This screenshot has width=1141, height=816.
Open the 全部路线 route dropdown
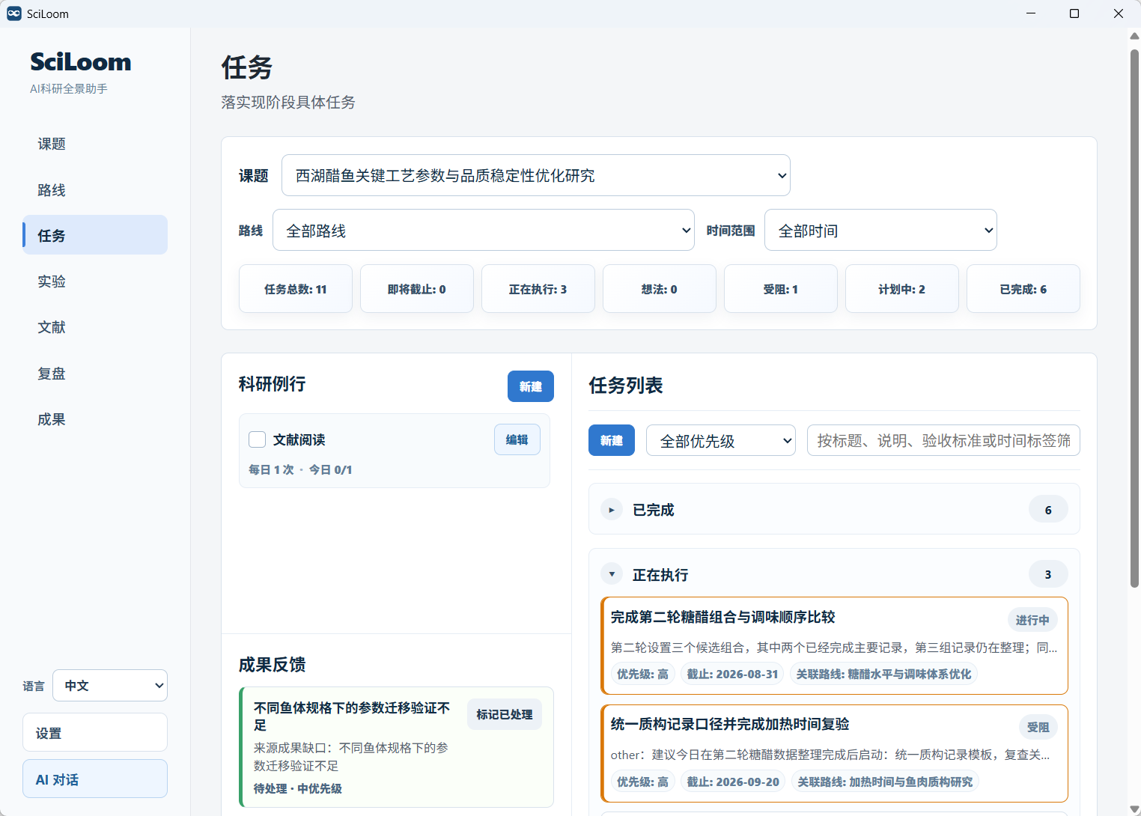point(484,230)
